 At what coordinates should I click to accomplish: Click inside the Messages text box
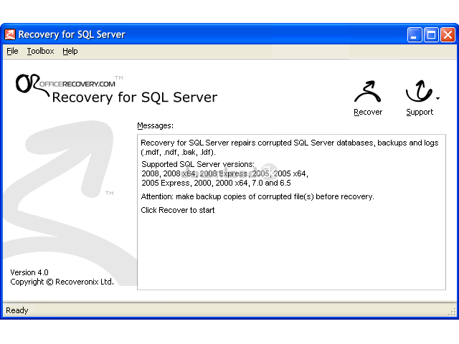point(291,212)
